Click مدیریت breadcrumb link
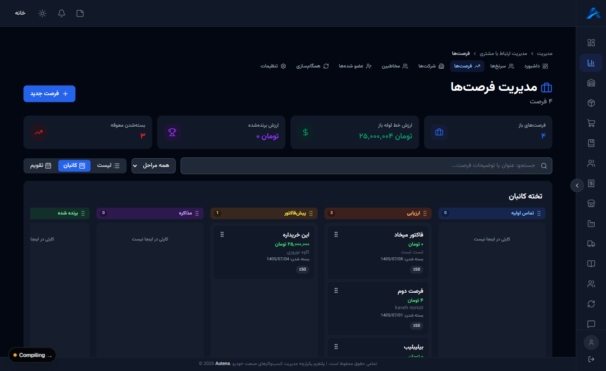The width and height of the screenshot is (606, 371). (545, 54)
